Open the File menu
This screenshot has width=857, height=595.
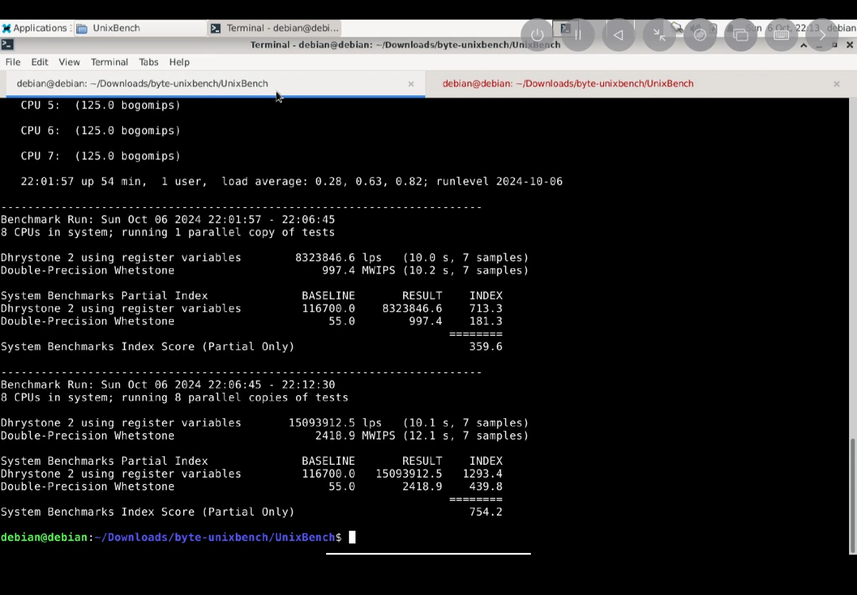point(13,62)
